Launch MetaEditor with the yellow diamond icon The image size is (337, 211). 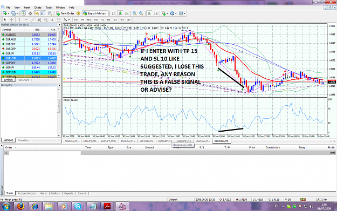click(78, 13)
